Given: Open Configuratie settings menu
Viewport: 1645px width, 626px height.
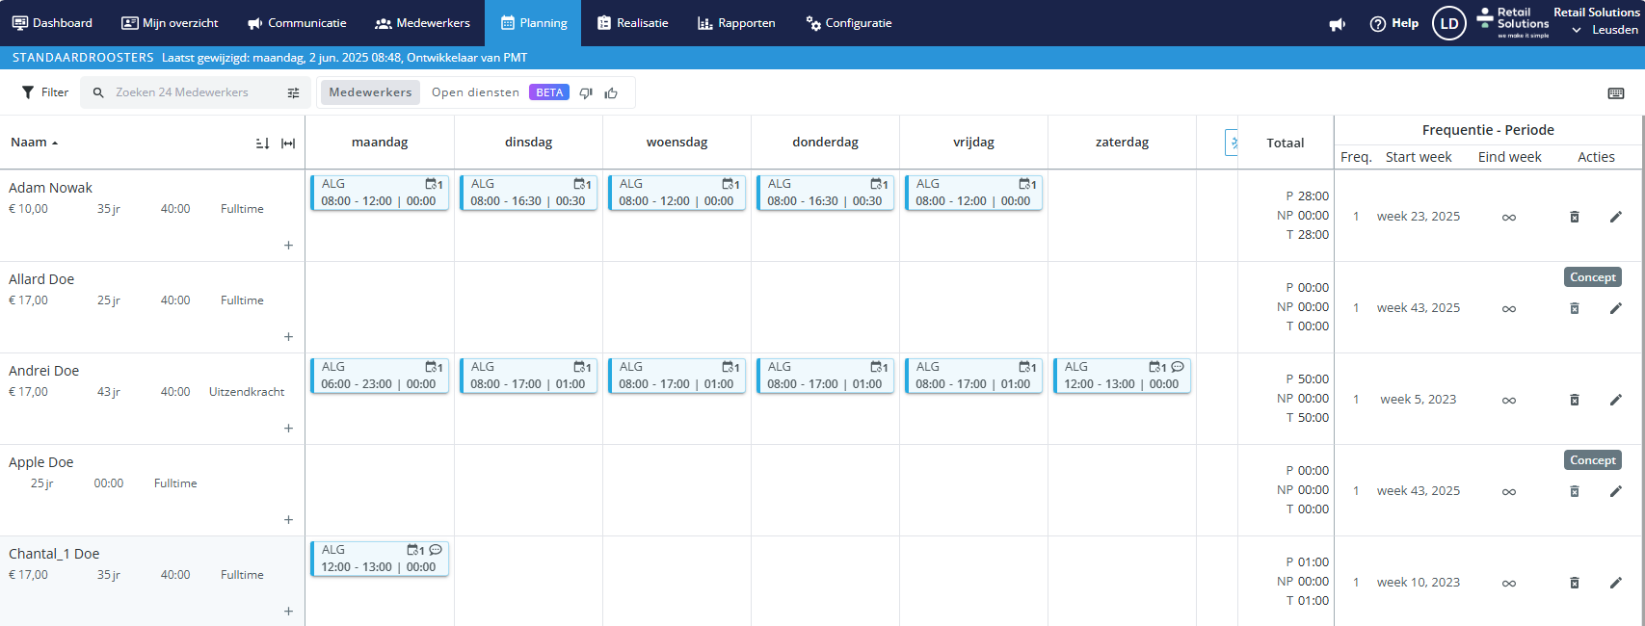Looking at the screenshot, I should click(x=849, y=23).
